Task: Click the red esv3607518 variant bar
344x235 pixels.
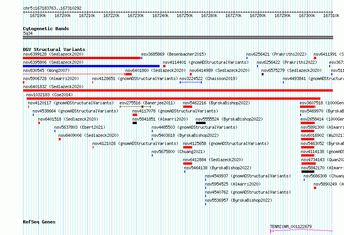Action: (x=308, y=107)
